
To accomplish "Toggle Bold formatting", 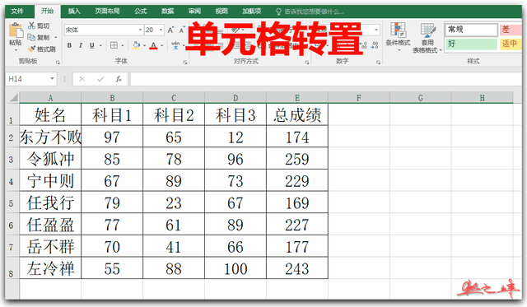I will (69, 45).
